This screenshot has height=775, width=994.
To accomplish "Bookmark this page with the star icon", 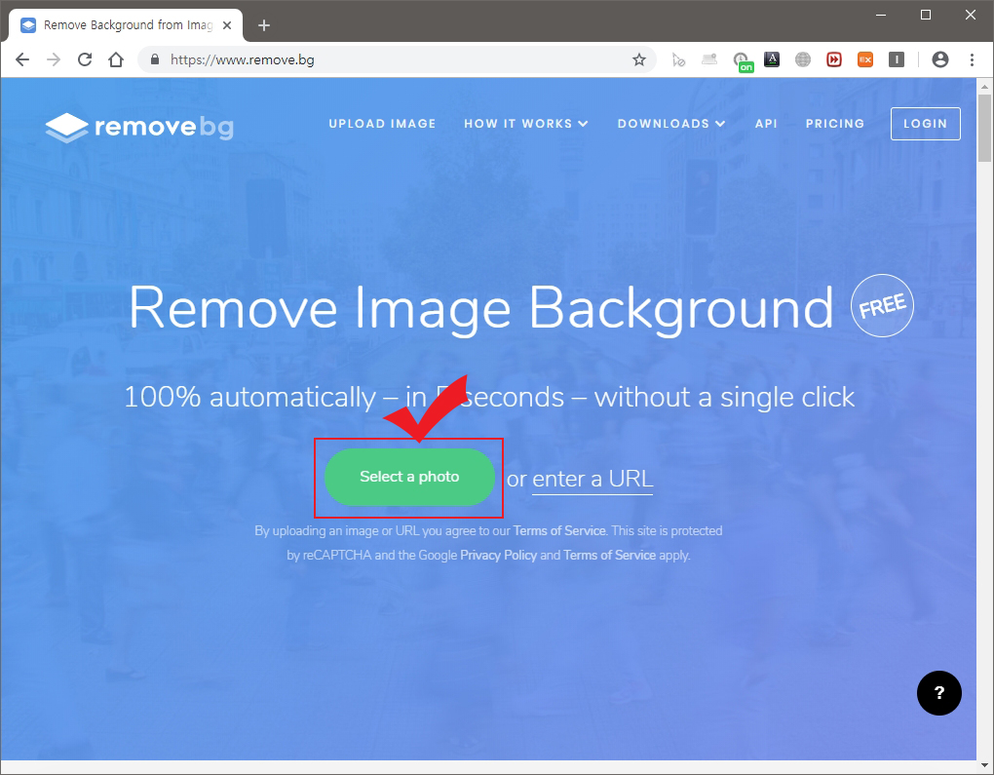I will (639, 59).
